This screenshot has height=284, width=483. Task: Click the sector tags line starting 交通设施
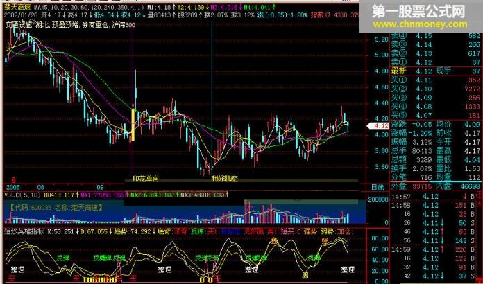(x=69, y=25)
